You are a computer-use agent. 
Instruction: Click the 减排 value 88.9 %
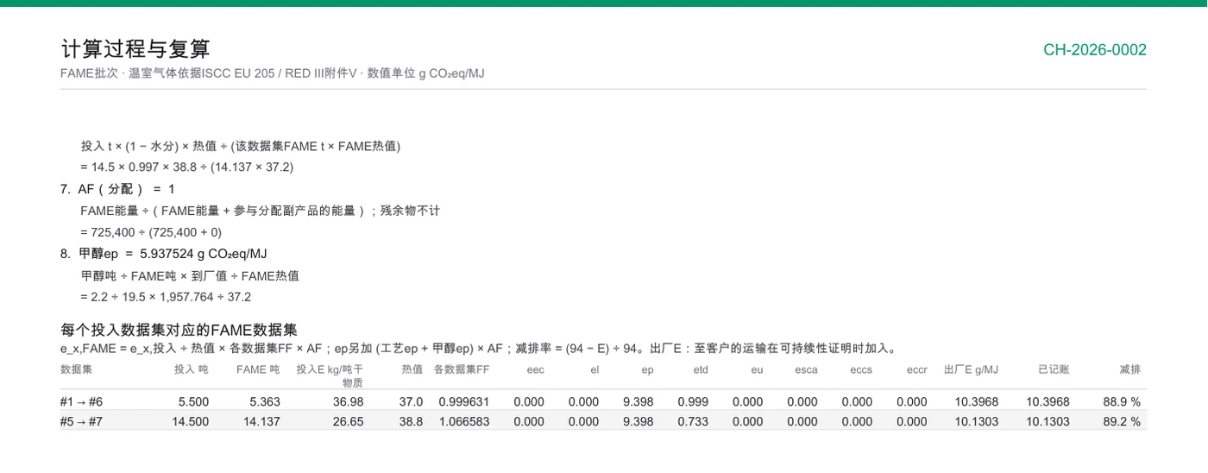coord(1122,401)
